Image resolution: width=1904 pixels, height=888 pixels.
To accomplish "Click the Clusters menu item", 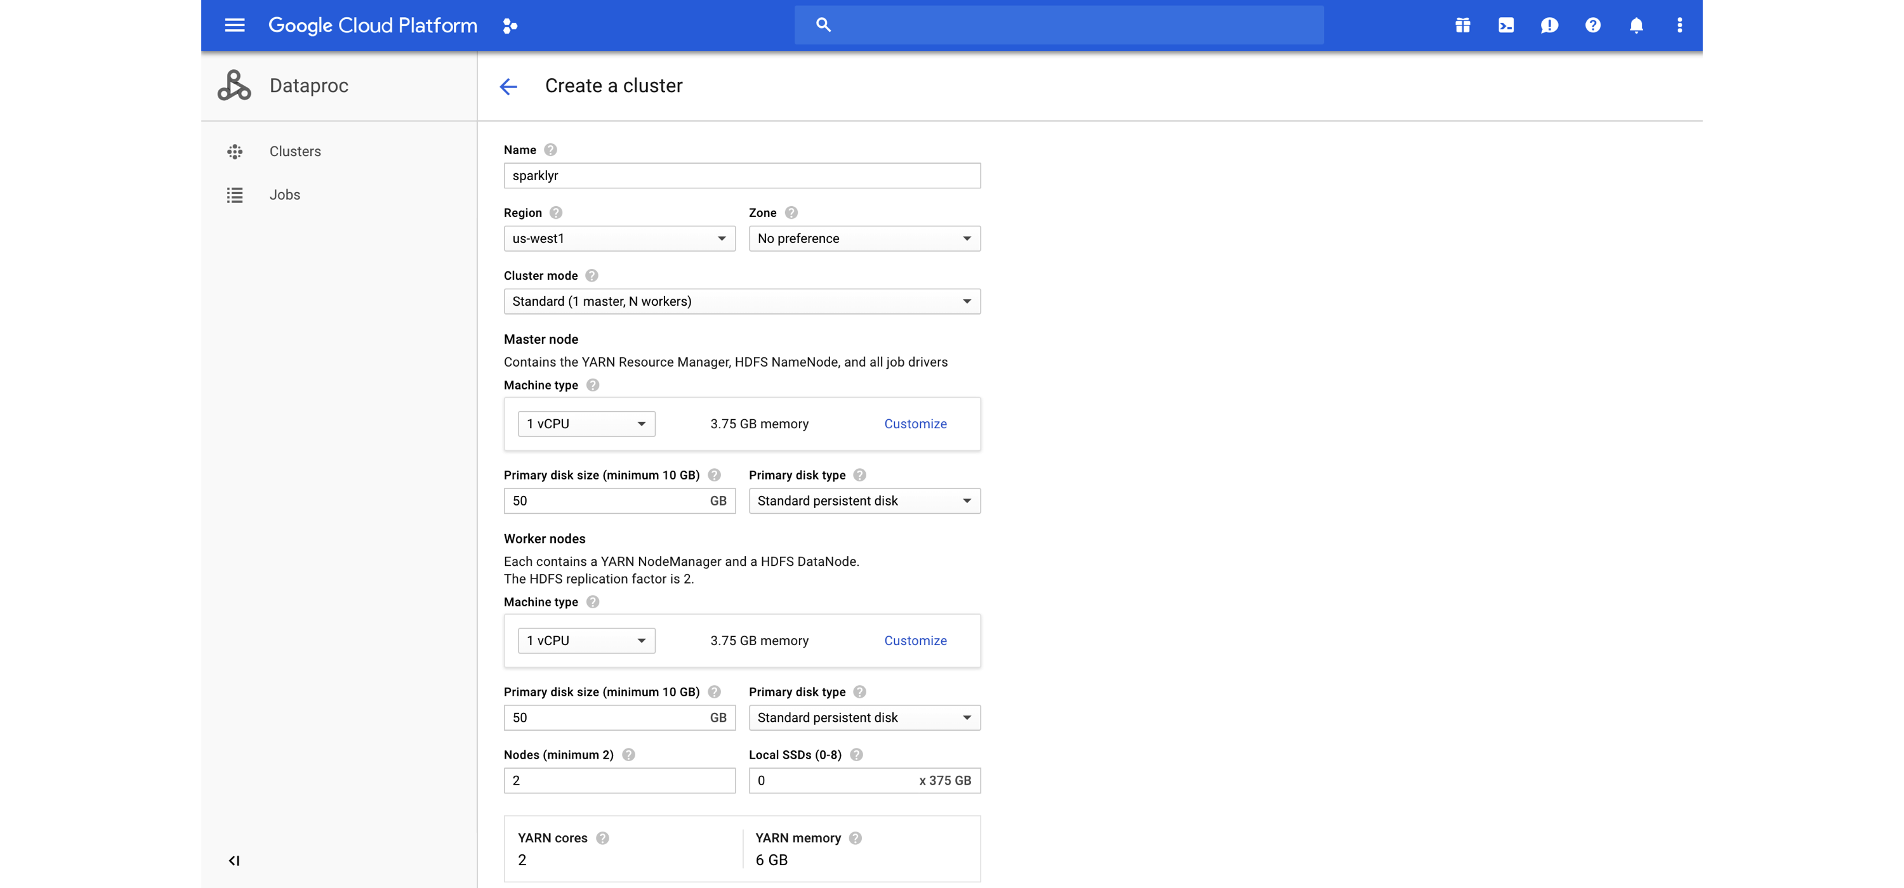I will point(295,150).
